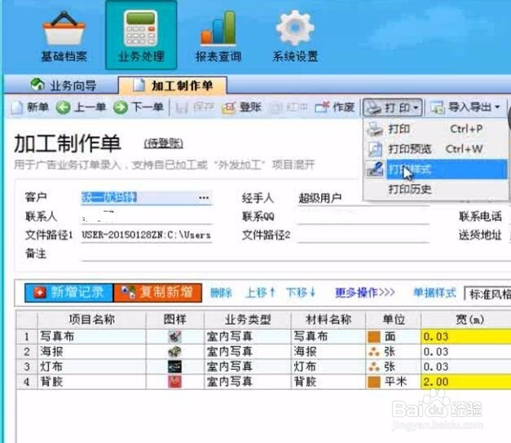Click 上移 move up link

coord(260,293)
